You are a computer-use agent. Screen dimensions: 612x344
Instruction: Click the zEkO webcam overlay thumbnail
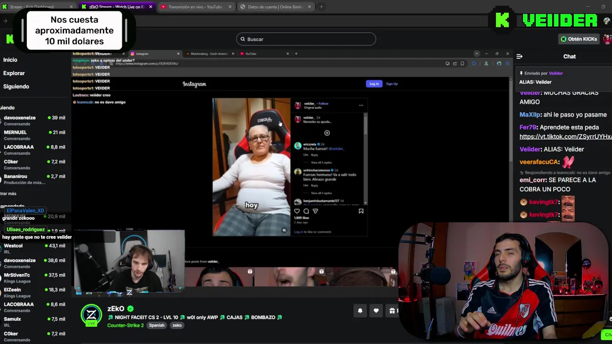[129, 261]
